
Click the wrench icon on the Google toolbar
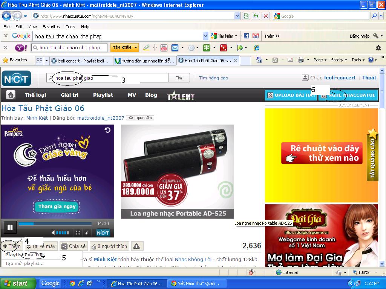point(375,36)
